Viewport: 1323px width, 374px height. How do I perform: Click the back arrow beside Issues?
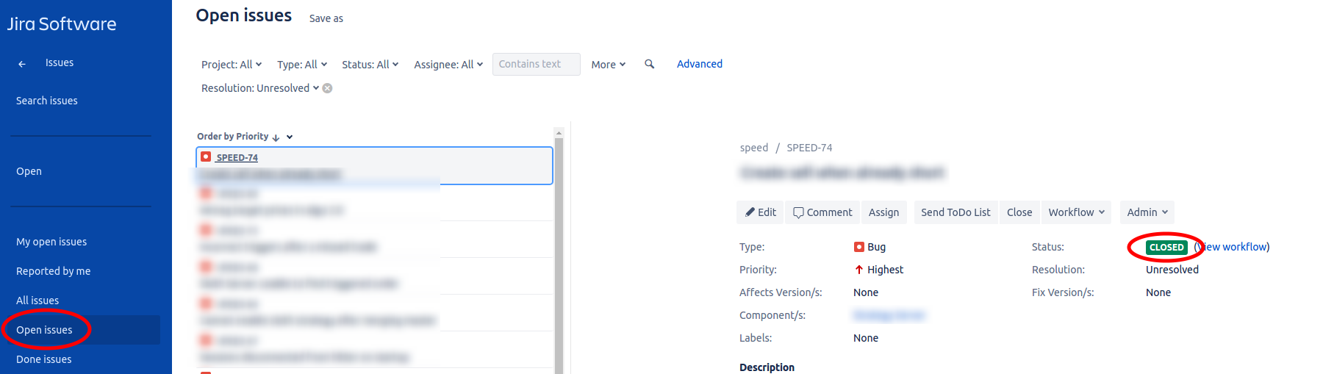(22, 64)
